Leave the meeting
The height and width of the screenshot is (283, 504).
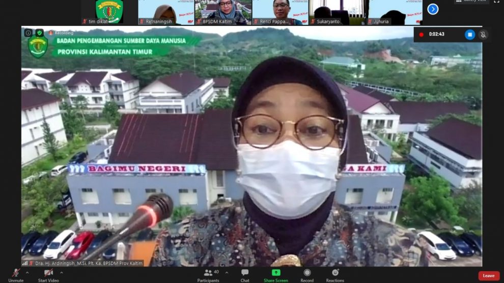coord(488,275)
